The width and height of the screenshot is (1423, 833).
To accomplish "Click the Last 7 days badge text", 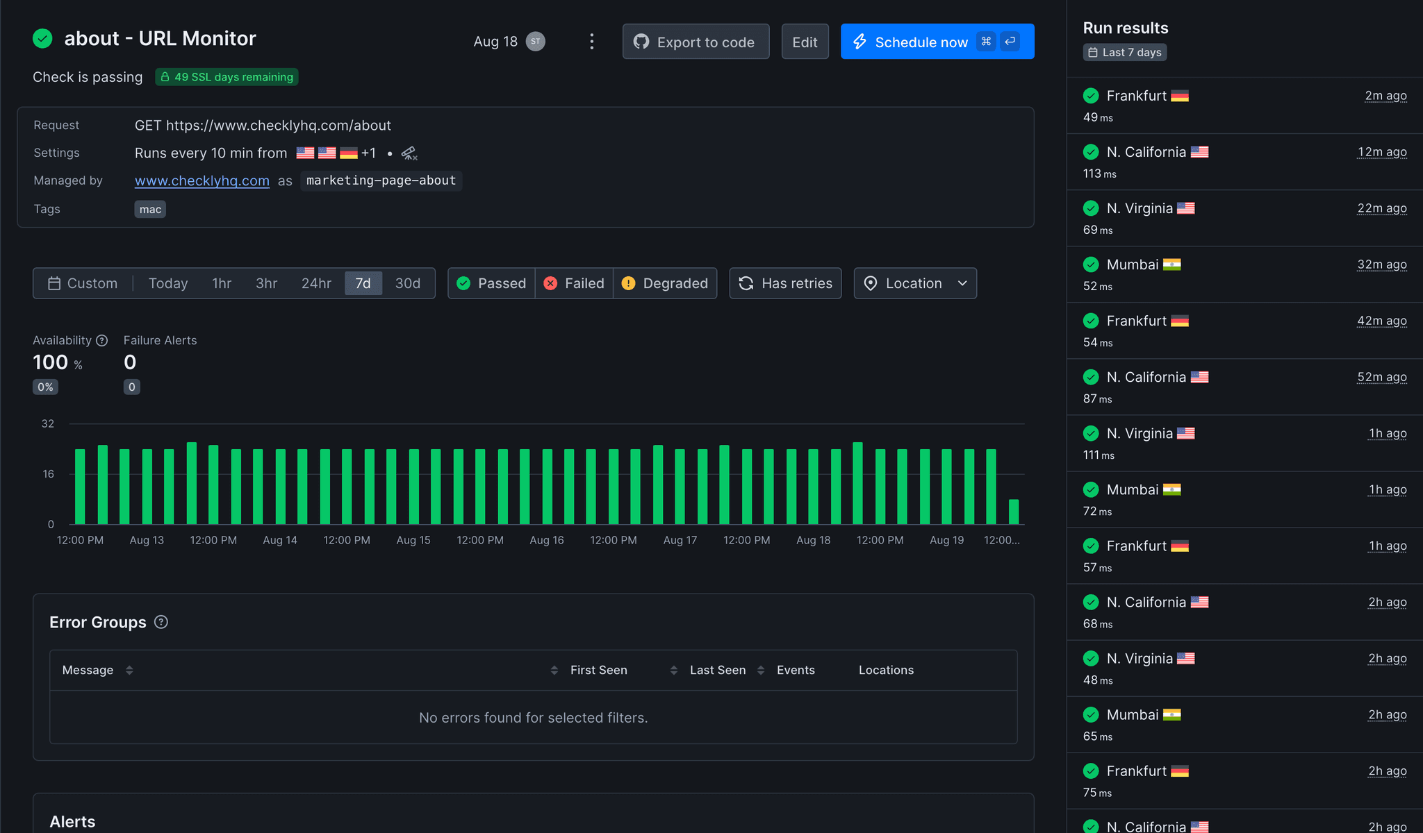I will coord(1132,53).
